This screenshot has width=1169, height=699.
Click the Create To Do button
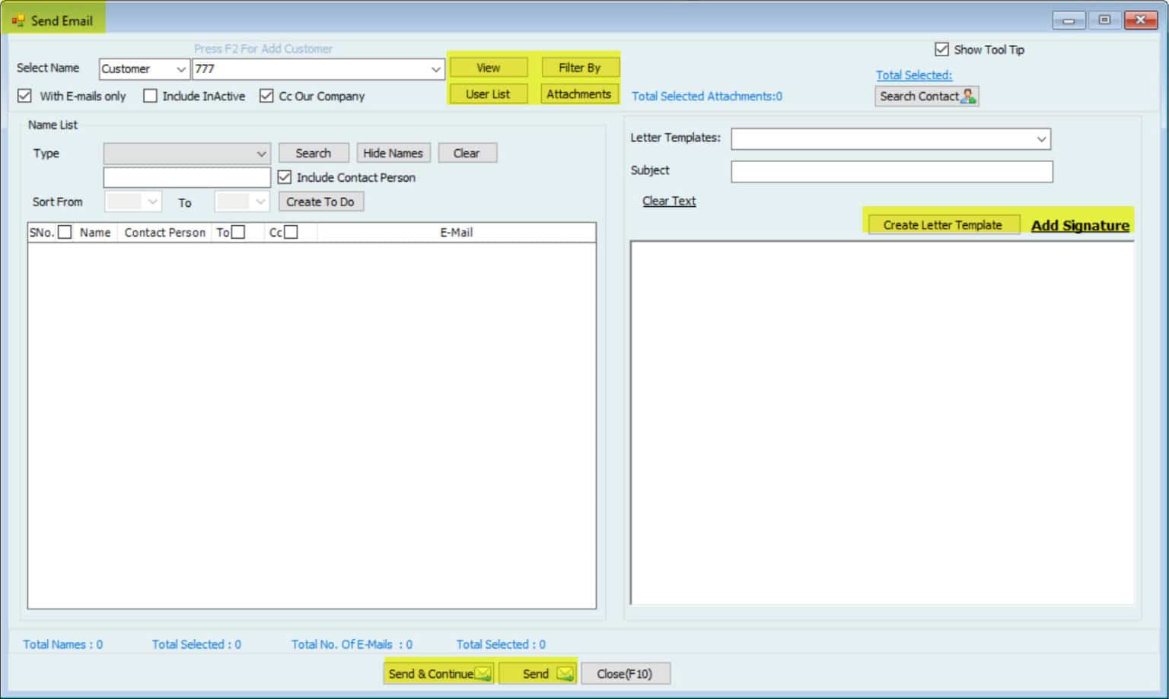point(320,202)
